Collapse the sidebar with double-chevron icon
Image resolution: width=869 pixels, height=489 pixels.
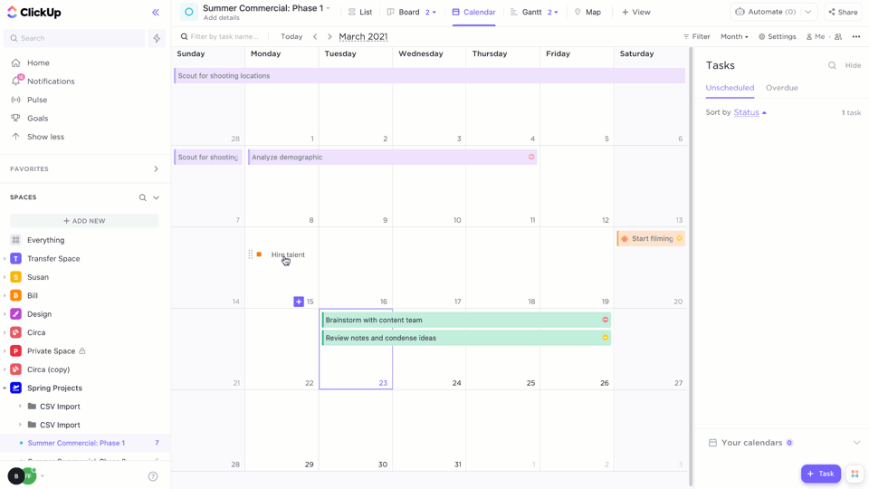click(156, 13)
